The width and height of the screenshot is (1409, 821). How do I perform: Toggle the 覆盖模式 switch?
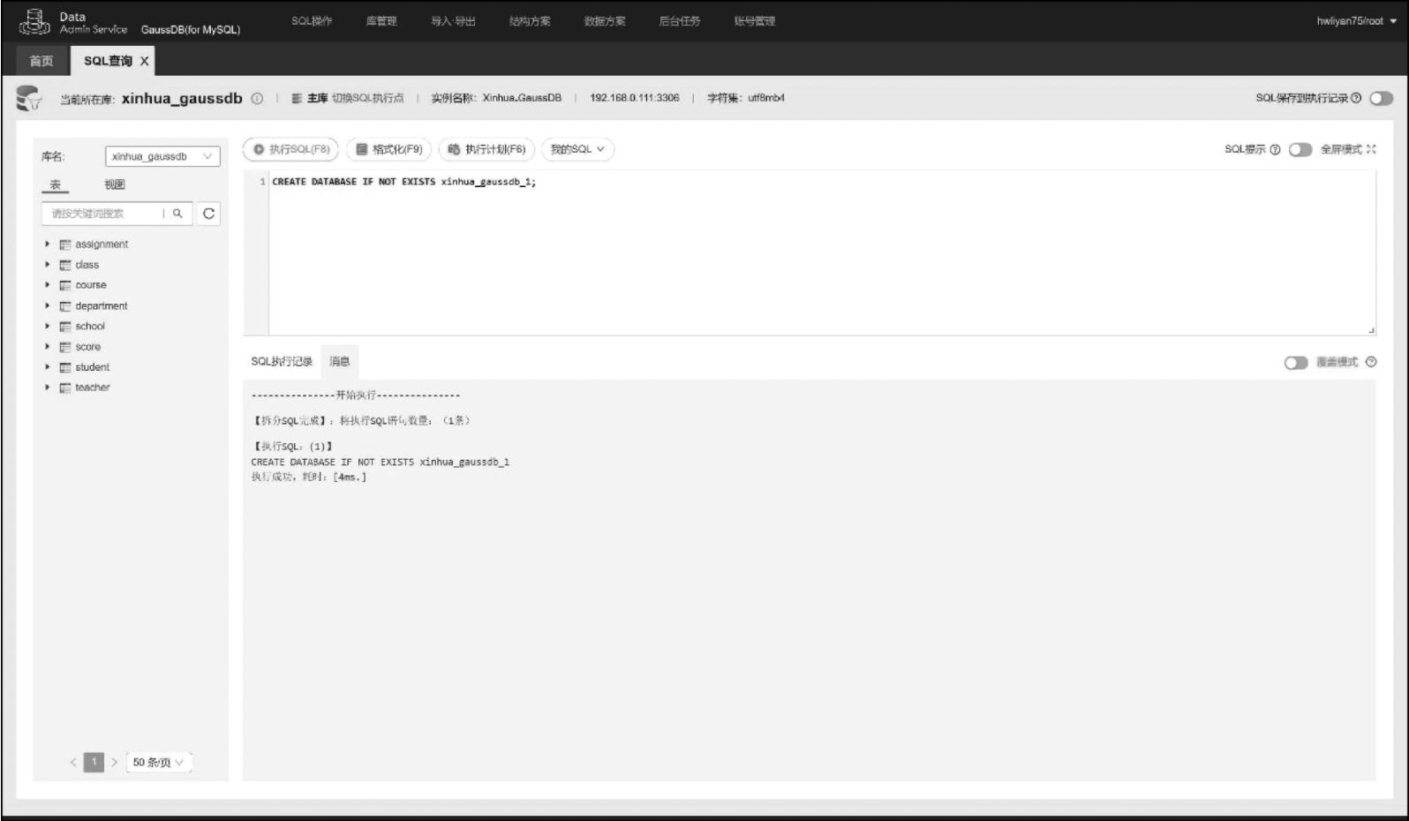coord(1296,363)
